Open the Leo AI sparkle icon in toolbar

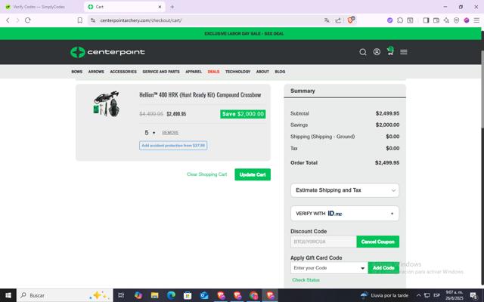(x=446, y=20)
